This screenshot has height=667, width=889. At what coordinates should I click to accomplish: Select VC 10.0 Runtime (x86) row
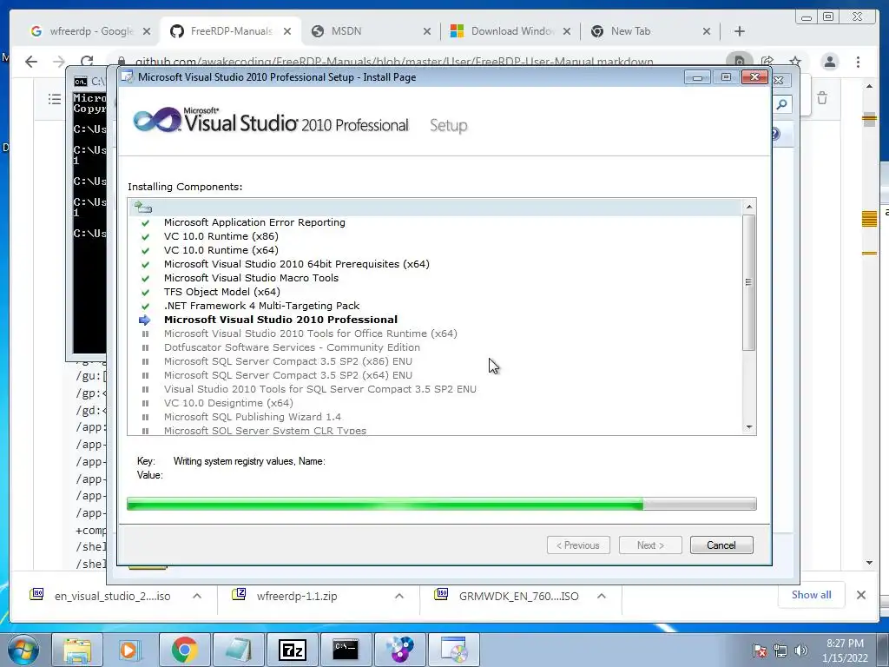coord(221,236)
